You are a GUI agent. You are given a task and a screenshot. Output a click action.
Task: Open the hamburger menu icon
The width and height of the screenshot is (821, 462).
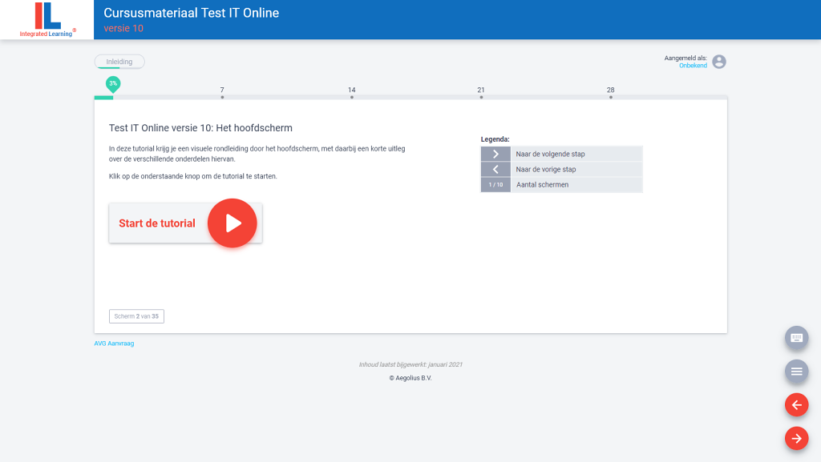click(796, 372)
